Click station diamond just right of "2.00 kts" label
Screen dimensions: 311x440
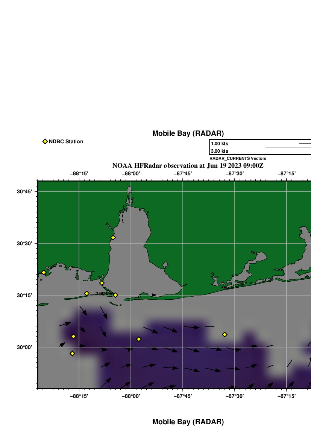pos(115,295)
